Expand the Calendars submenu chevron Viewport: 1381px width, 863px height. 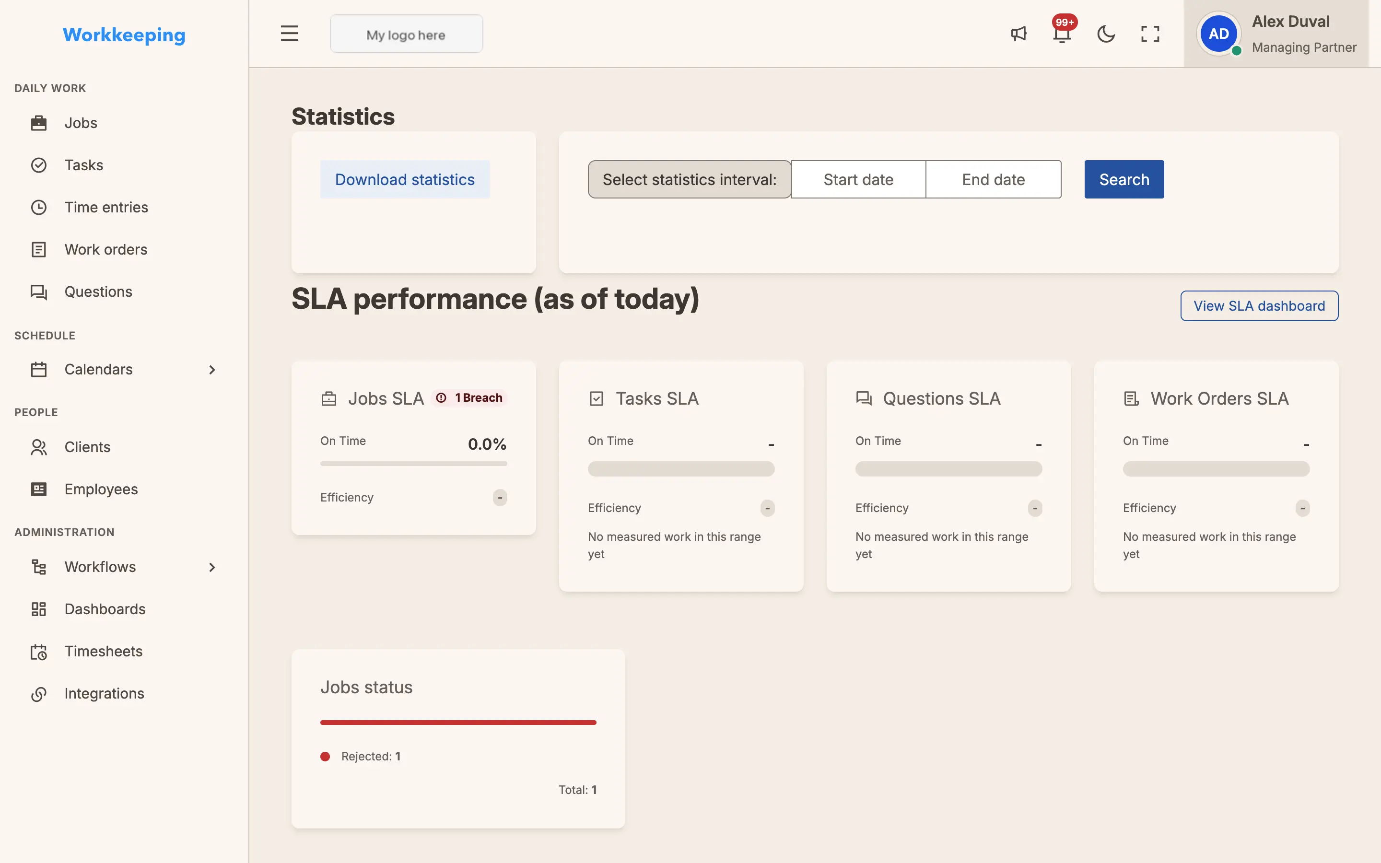pos(212,369)
